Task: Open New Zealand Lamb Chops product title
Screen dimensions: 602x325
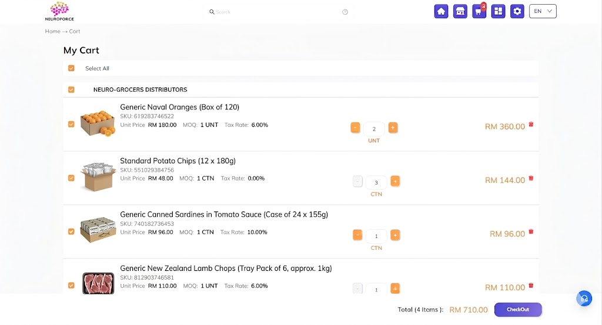Action: 226,268
